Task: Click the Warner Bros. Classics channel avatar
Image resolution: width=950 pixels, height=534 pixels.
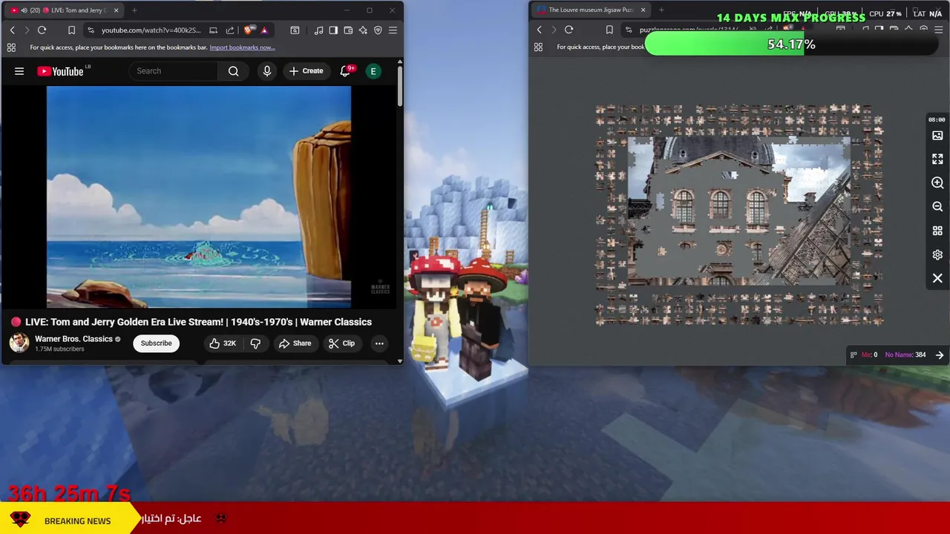Action: point(19,343)
